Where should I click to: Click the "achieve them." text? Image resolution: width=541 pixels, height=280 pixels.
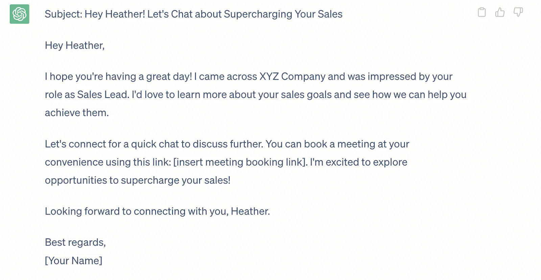coord(77,113)
